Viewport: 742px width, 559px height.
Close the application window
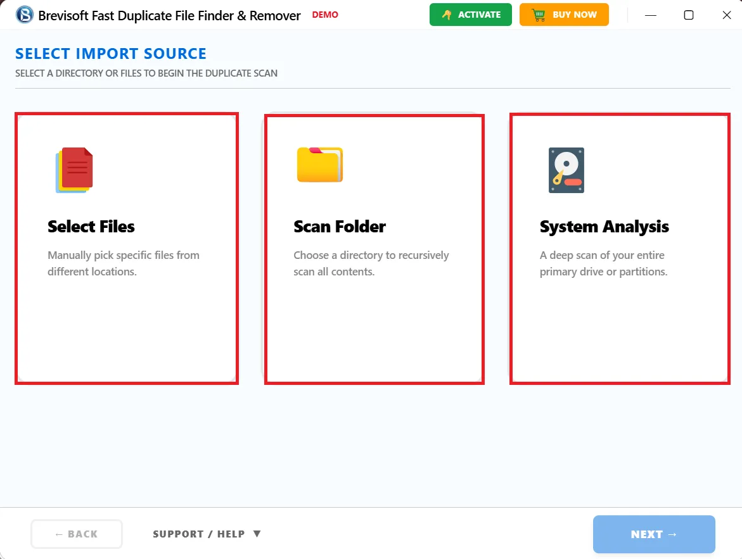pos(727,15)
